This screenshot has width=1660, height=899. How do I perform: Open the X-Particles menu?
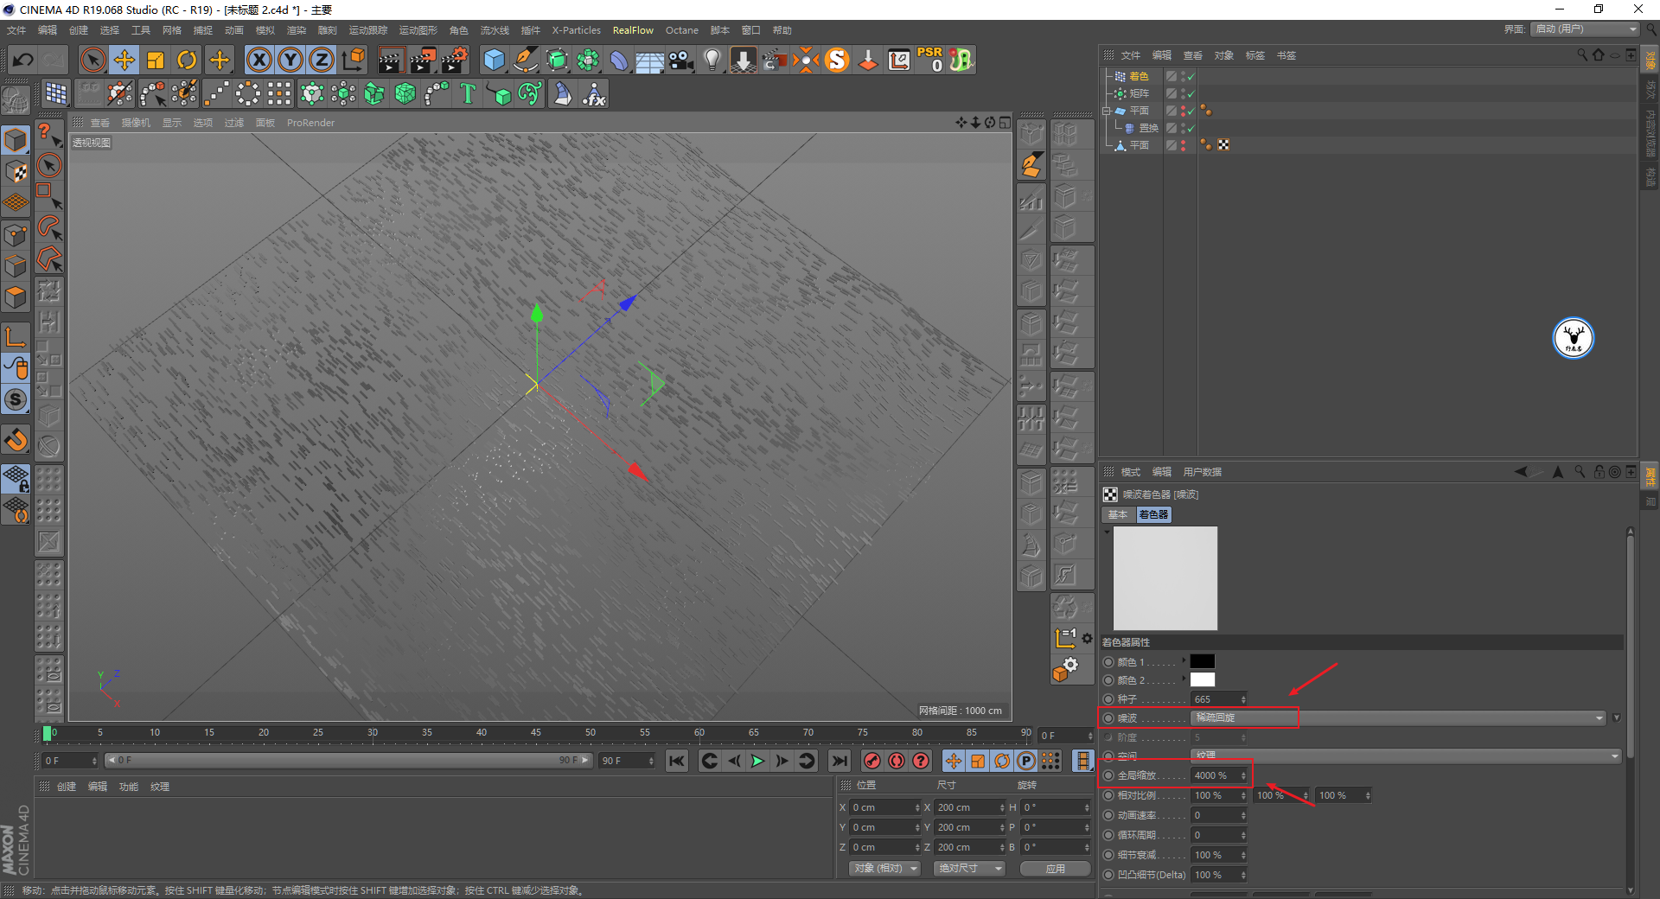coord(576,30)
